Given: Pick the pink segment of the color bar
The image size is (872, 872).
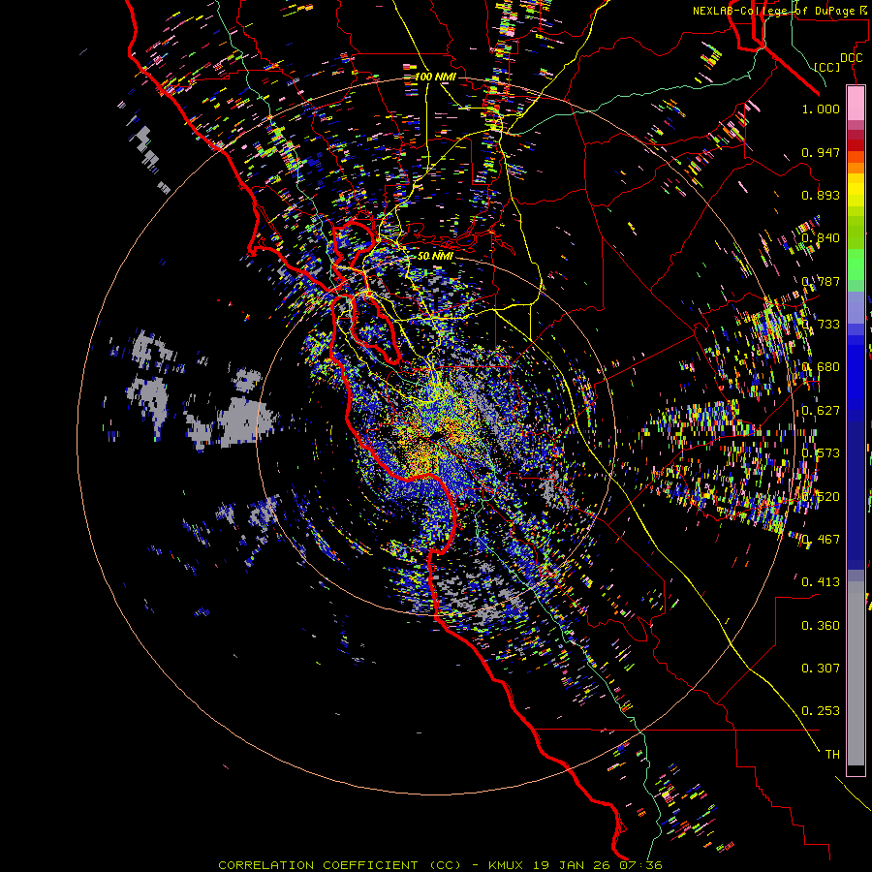Looking at the screenshot, I should (x=856, y=103).
